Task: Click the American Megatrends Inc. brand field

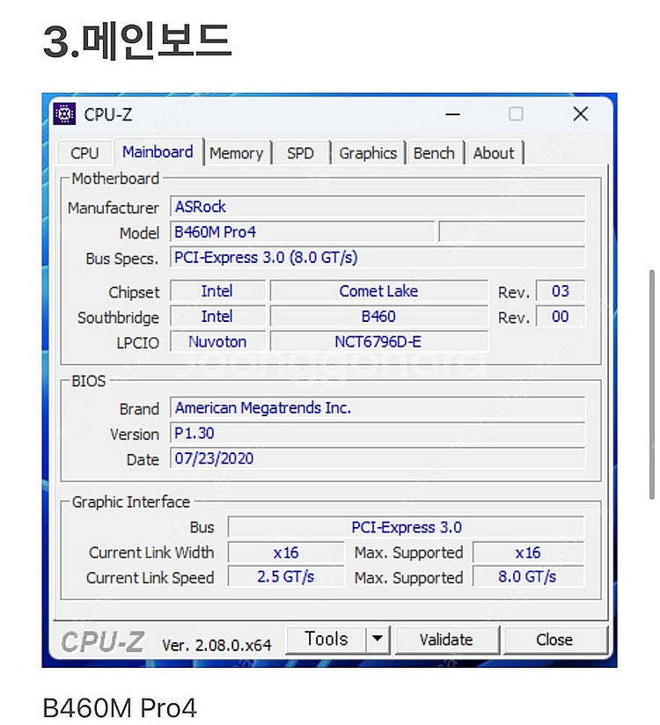Action: pyautogui.click(x=378, y=408)
